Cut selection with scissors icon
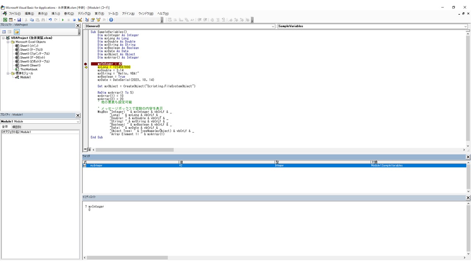This screenshot has height=265, width=471. point(26,20)
